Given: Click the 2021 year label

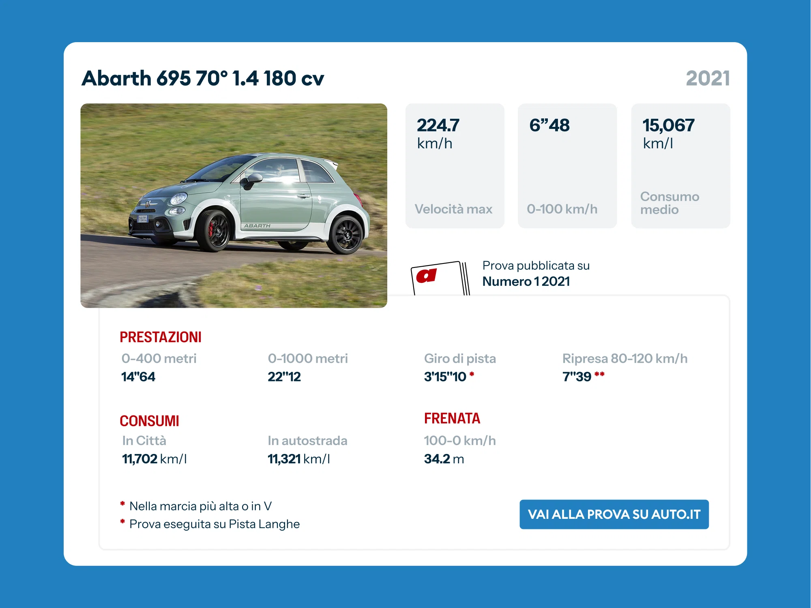Looking at the screenshot, I should click(x=708, y=78).
